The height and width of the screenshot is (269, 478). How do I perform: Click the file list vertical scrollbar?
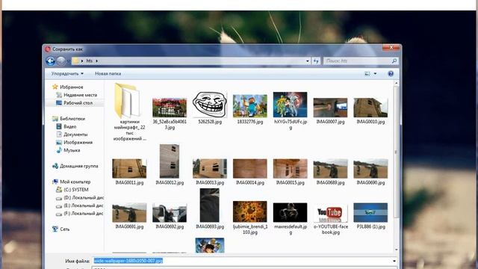coord(397,152)
